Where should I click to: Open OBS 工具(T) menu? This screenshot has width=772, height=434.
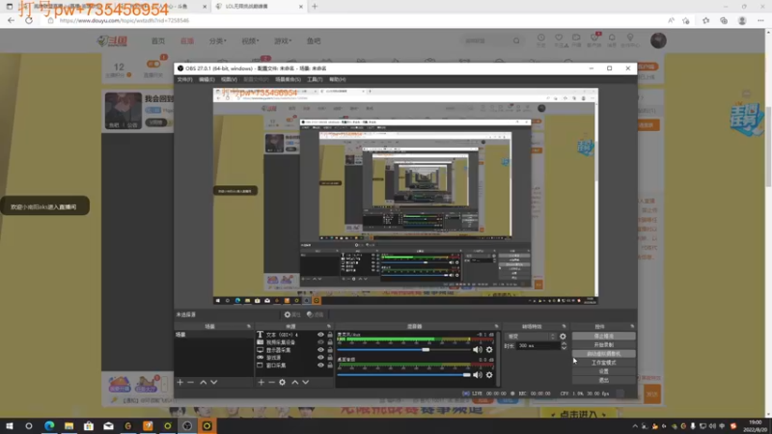point(315,79)
